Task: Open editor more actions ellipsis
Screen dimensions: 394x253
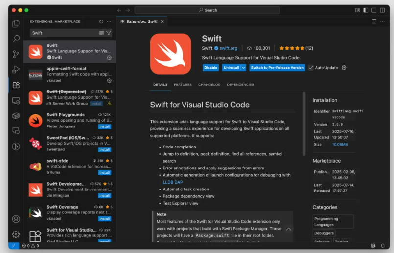Action: click(x=382, y=21)
